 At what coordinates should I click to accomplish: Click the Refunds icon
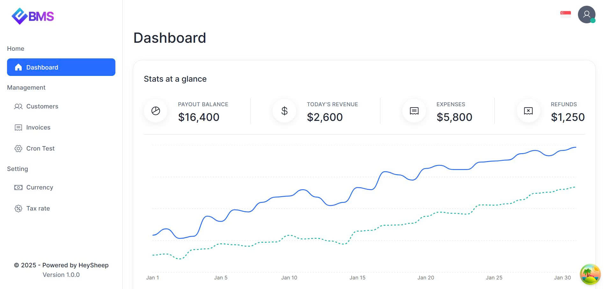(528, 111)
